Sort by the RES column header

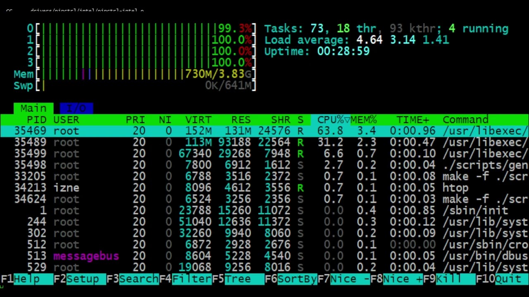click(x=241, y=120)
